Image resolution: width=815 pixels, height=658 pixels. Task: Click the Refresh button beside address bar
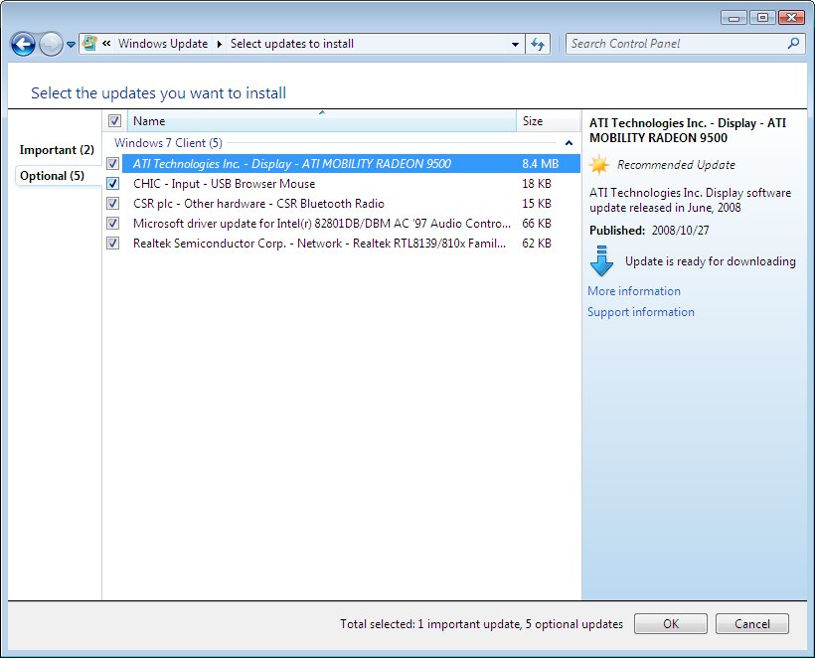coord(538,44)
